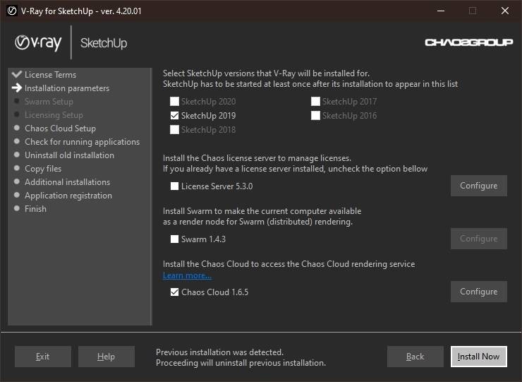The height and width of the screenshot is (382, 522).
Task: Select Uninstall old installation step
Action: [69, 155]
